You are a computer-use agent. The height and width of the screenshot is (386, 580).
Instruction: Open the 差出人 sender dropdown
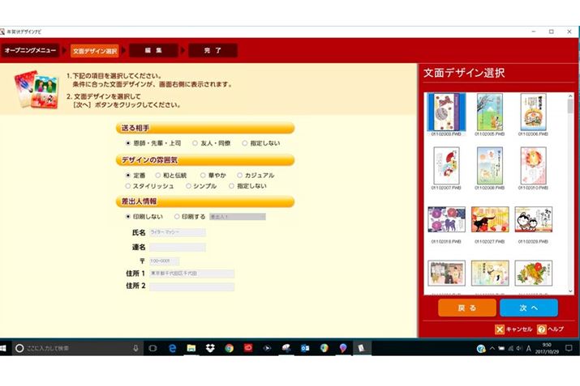point(238,217)
